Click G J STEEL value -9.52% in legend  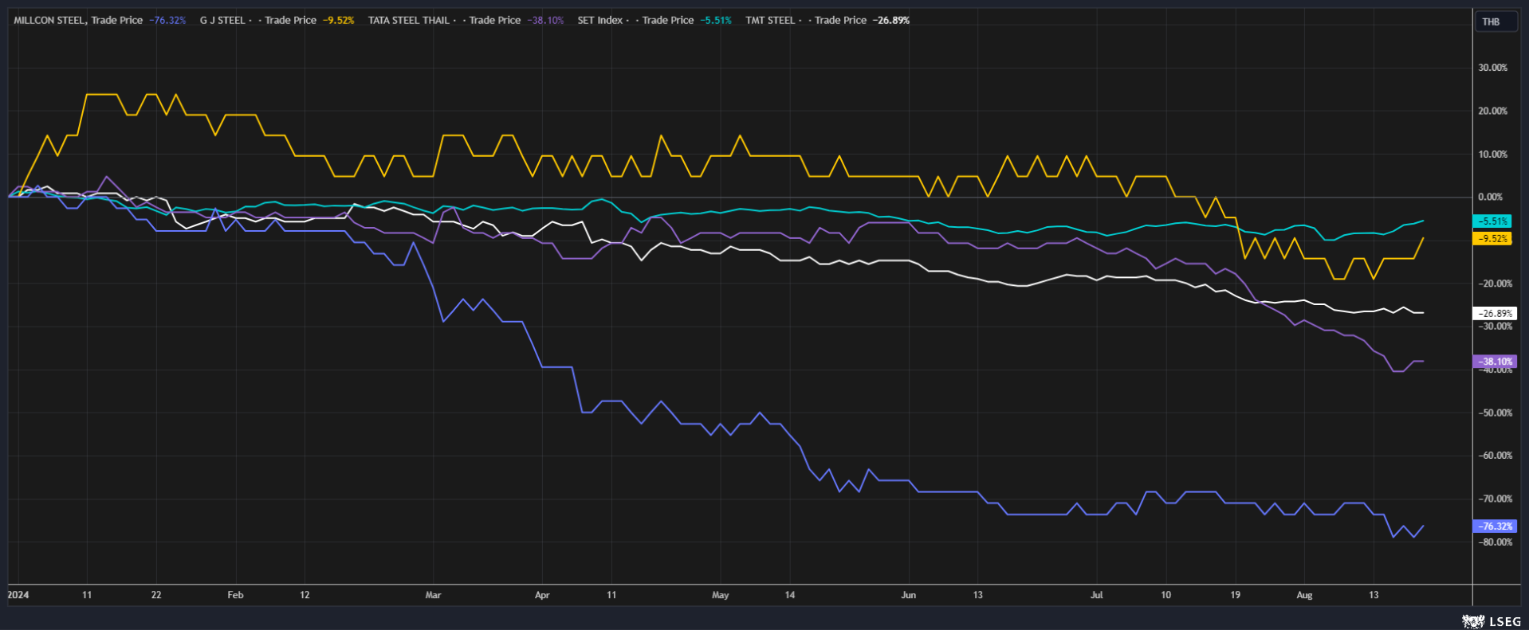[x=338, y=21]
